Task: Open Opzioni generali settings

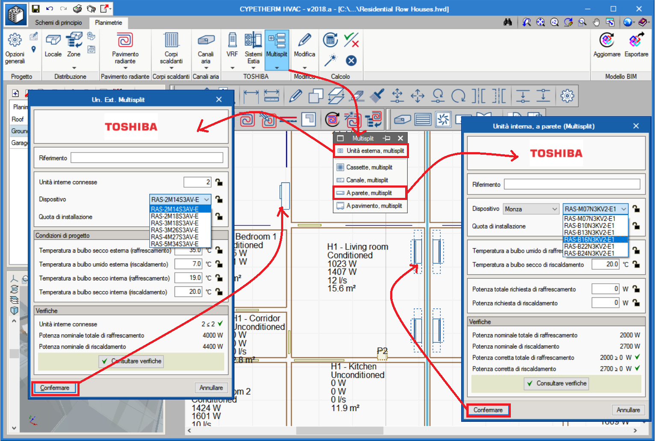Action: pos(15,48)
